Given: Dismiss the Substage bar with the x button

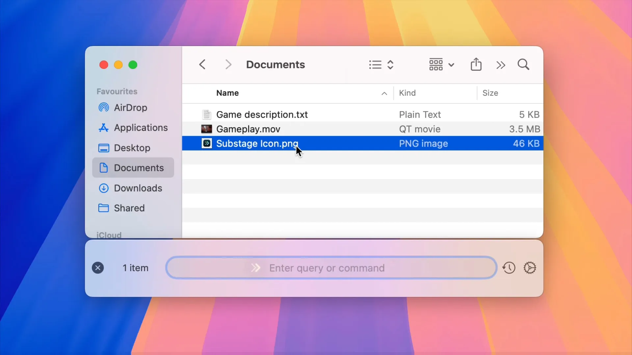Looking at the screenshot, I should pos(98,268).
